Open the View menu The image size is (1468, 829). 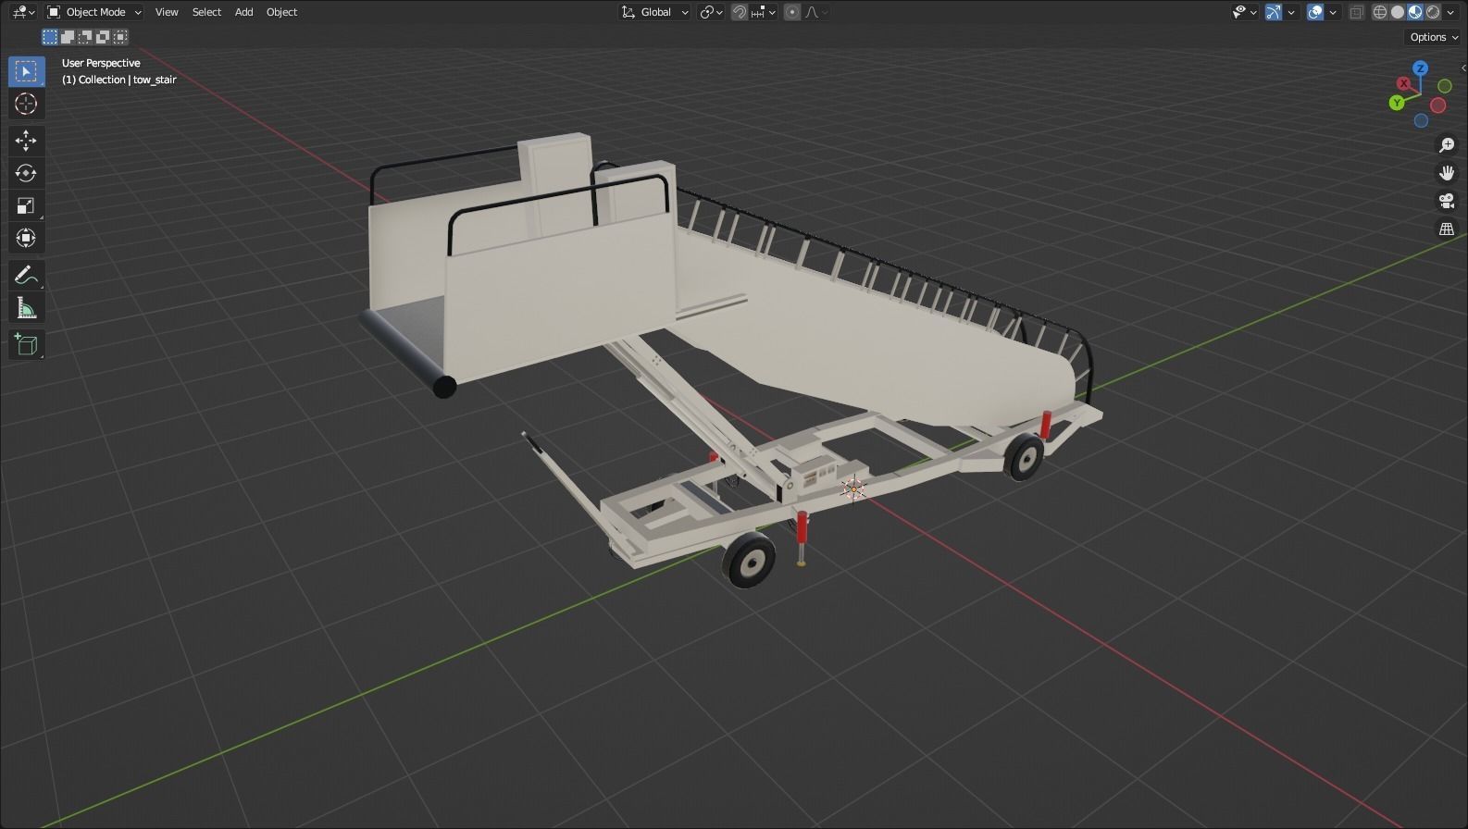click(167, 12)
